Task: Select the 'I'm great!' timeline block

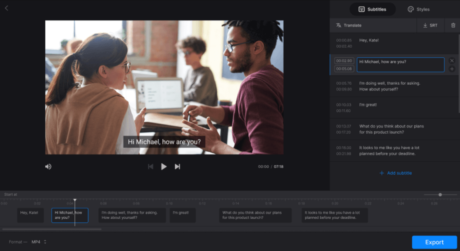Action: tap(182, 215)
